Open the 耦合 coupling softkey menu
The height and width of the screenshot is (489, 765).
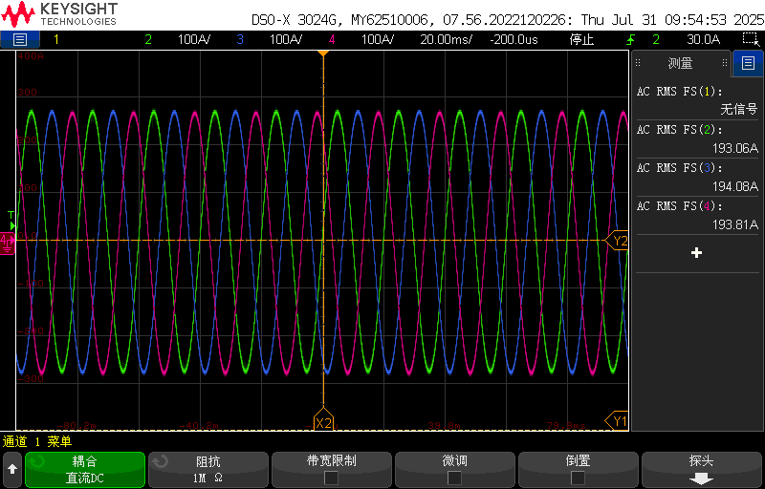pyautogui.click(x=85, y=469)
